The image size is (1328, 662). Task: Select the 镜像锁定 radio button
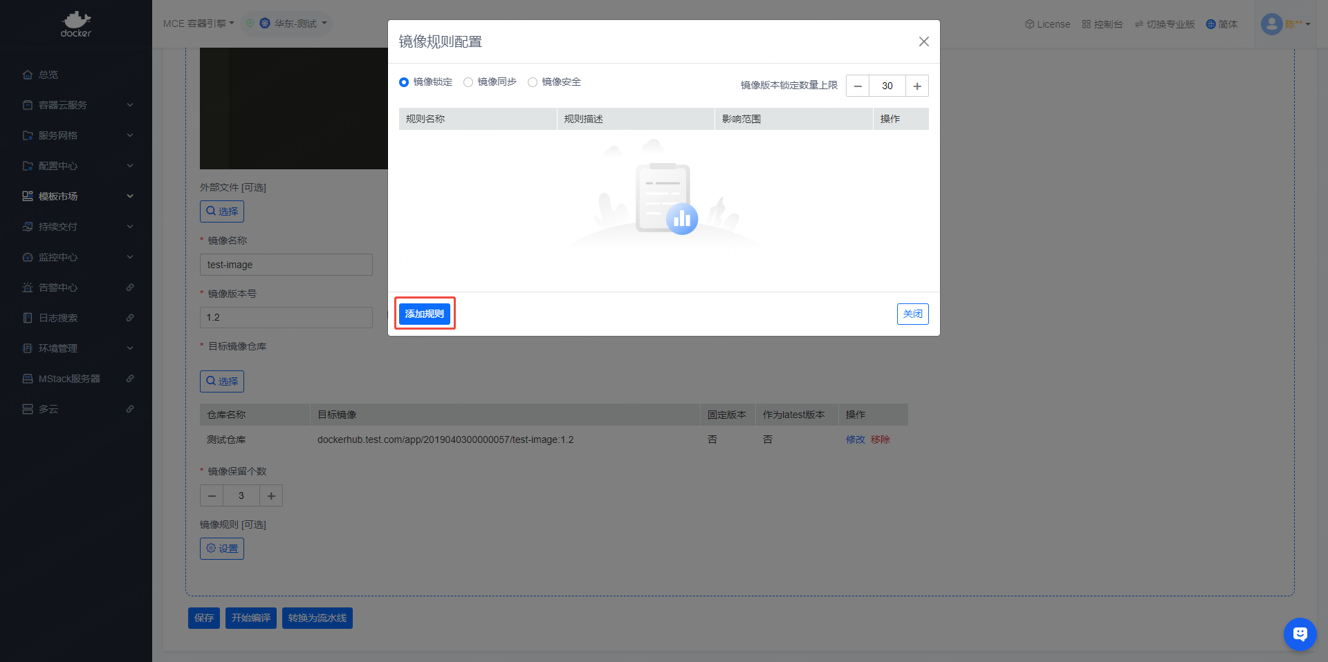click(x=404, y=82)
